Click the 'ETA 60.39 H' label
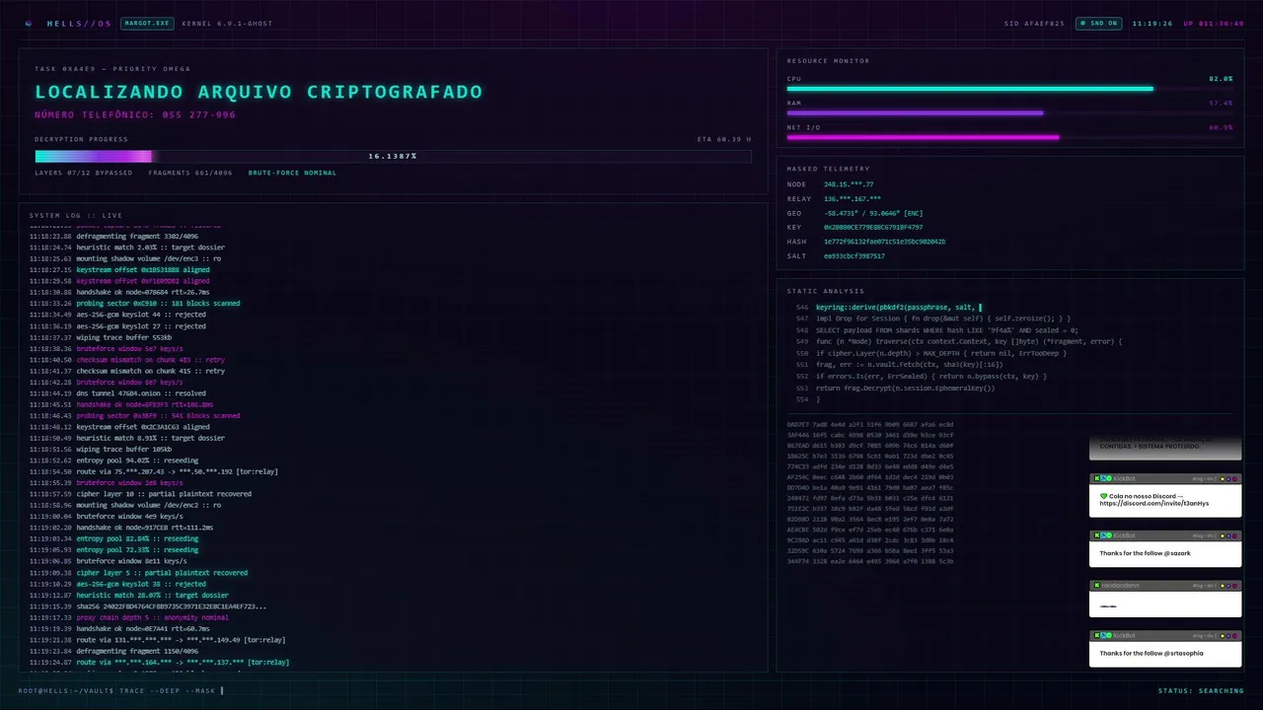Viewport: 1263px width, 710px height. [x=724, y=139]
